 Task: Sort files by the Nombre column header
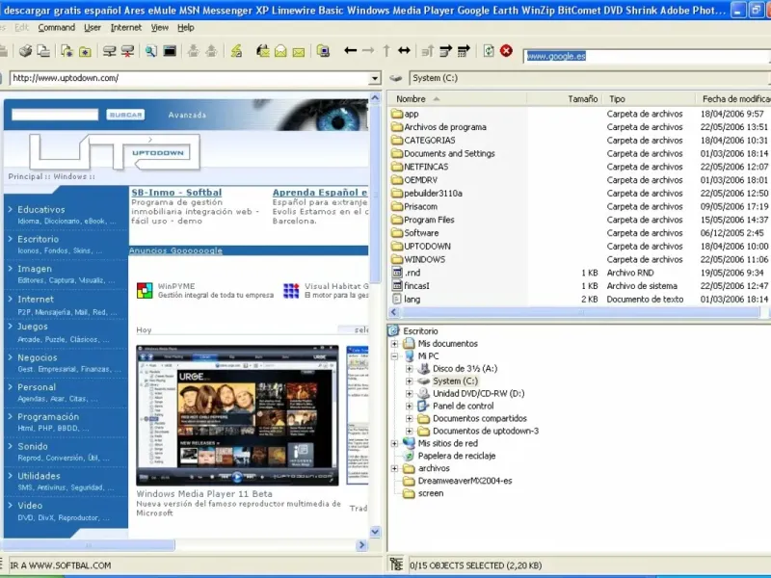457,99
